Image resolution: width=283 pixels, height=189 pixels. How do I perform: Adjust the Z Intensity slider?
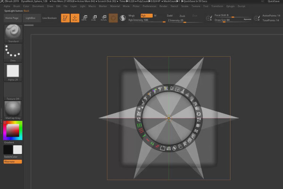[x=185, y=21]
